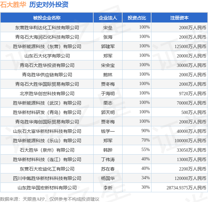Viewport: 208px width, 202px height.
Task: Click 四川中氟胜华新材料科技有限公司 cell
Action: [x=47, y=178]
